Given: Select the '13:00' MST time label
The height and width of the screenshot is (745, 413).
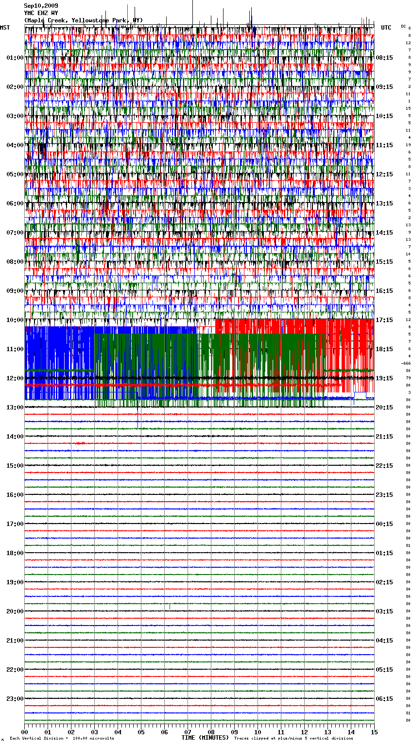Looking at the screenshot, I should pyautogui.click(x=15, y=407).
